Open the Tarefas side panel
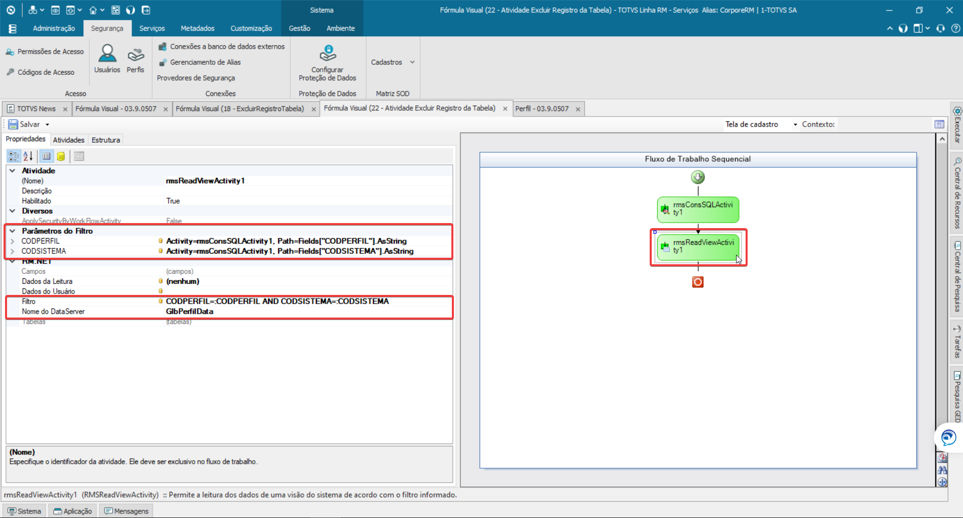The image size is (963, 518). [x=957, y=342]
